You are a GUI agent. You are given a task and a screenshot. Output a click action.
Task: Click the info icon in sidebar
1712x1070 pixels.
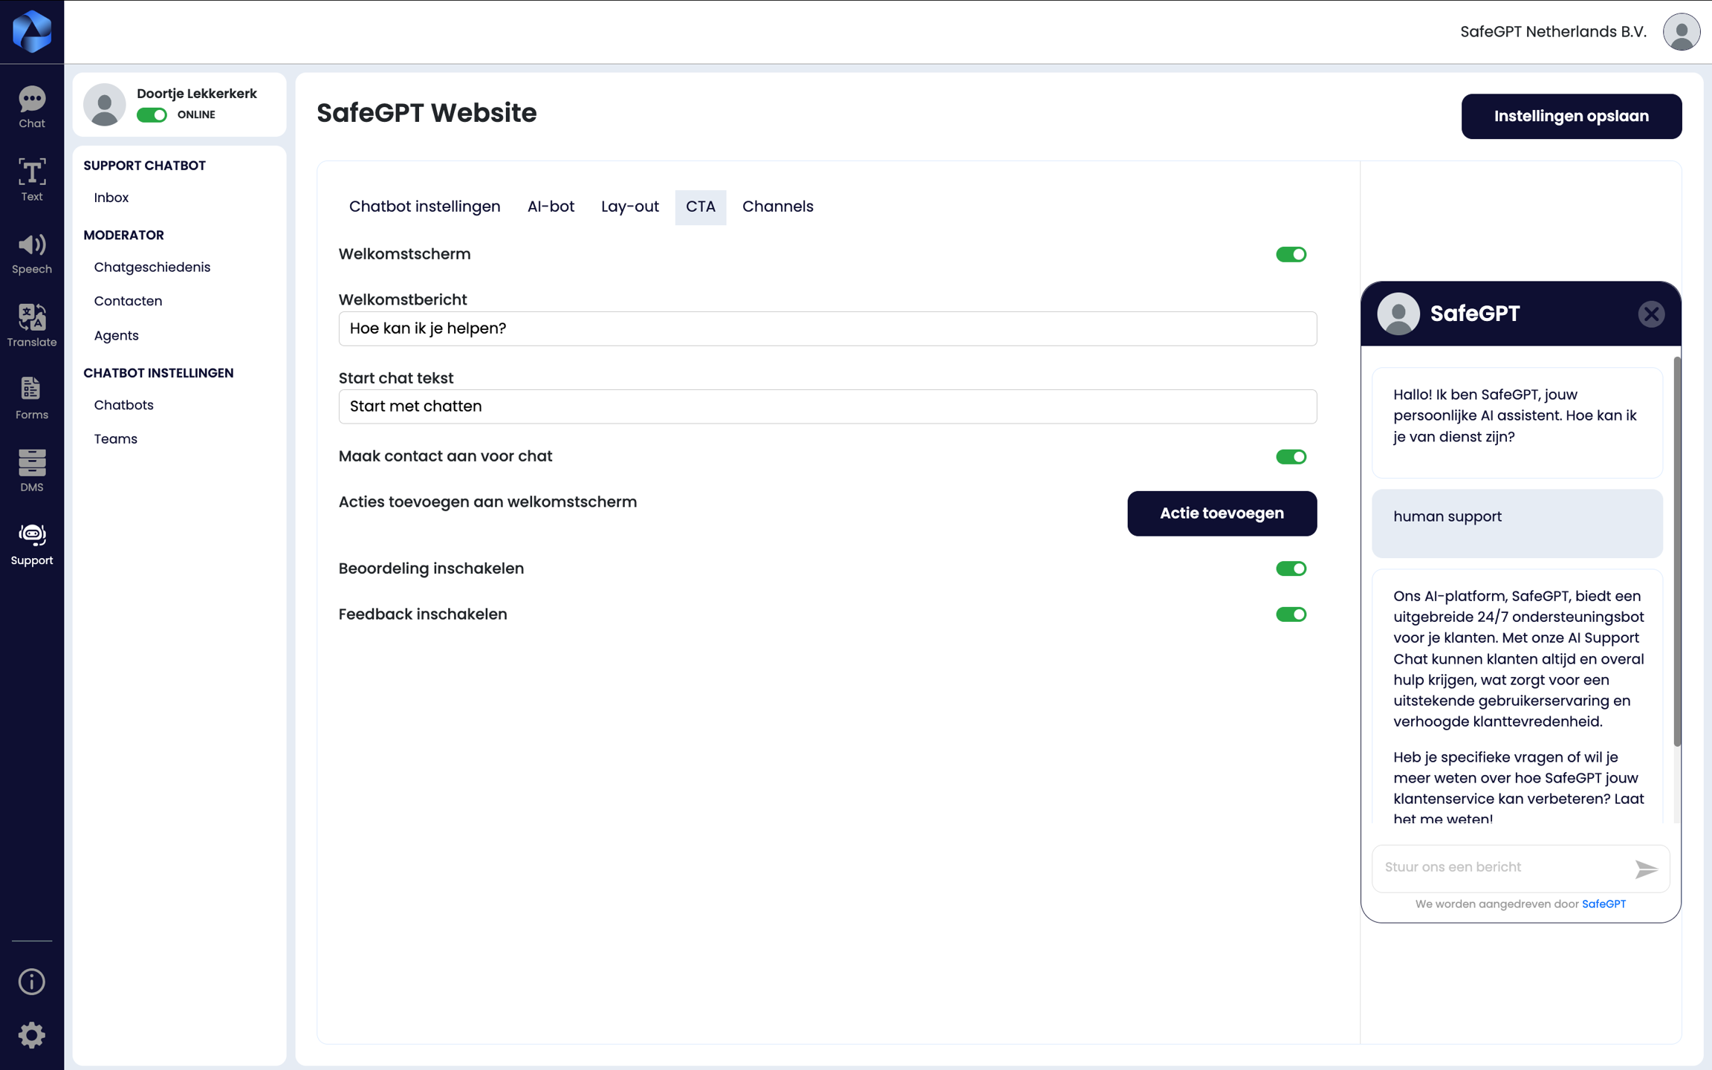31,982
